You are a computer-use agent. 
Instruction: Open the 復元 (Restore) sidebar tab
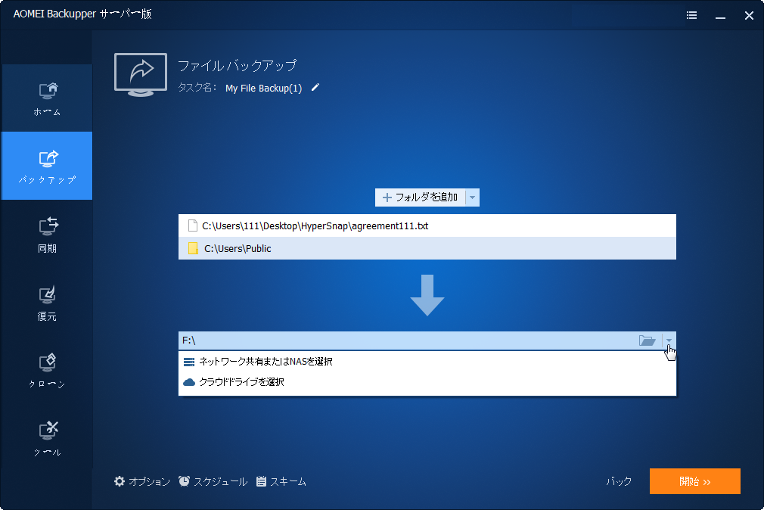pos(47,303)
